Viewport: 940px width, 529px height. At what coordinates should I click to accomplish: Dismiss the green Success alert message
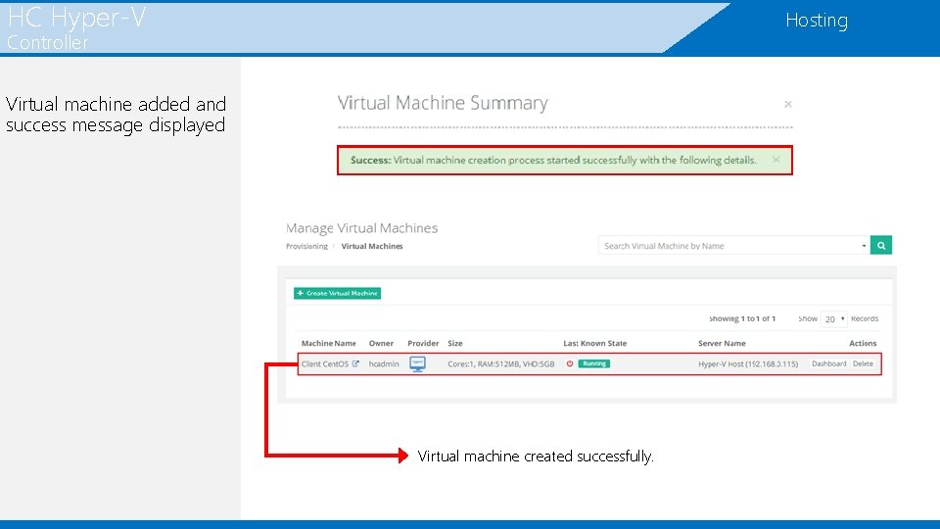tap(775, 160)
